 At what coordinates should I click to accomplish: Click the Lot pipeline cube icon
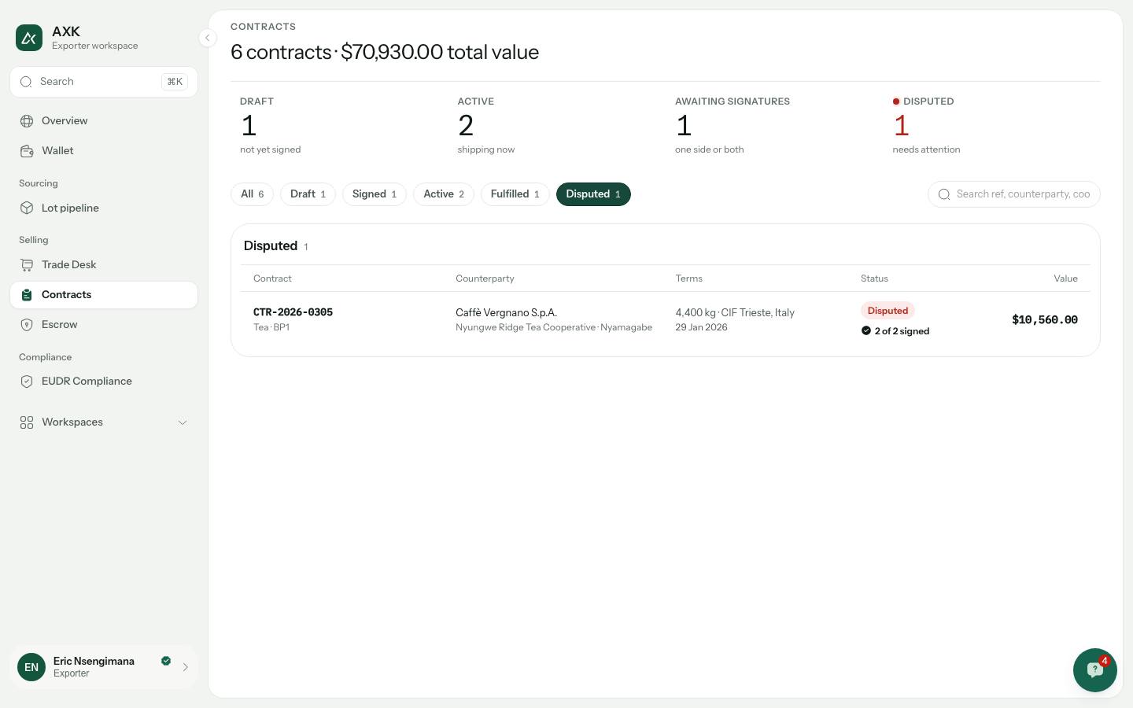click(27, 208)
